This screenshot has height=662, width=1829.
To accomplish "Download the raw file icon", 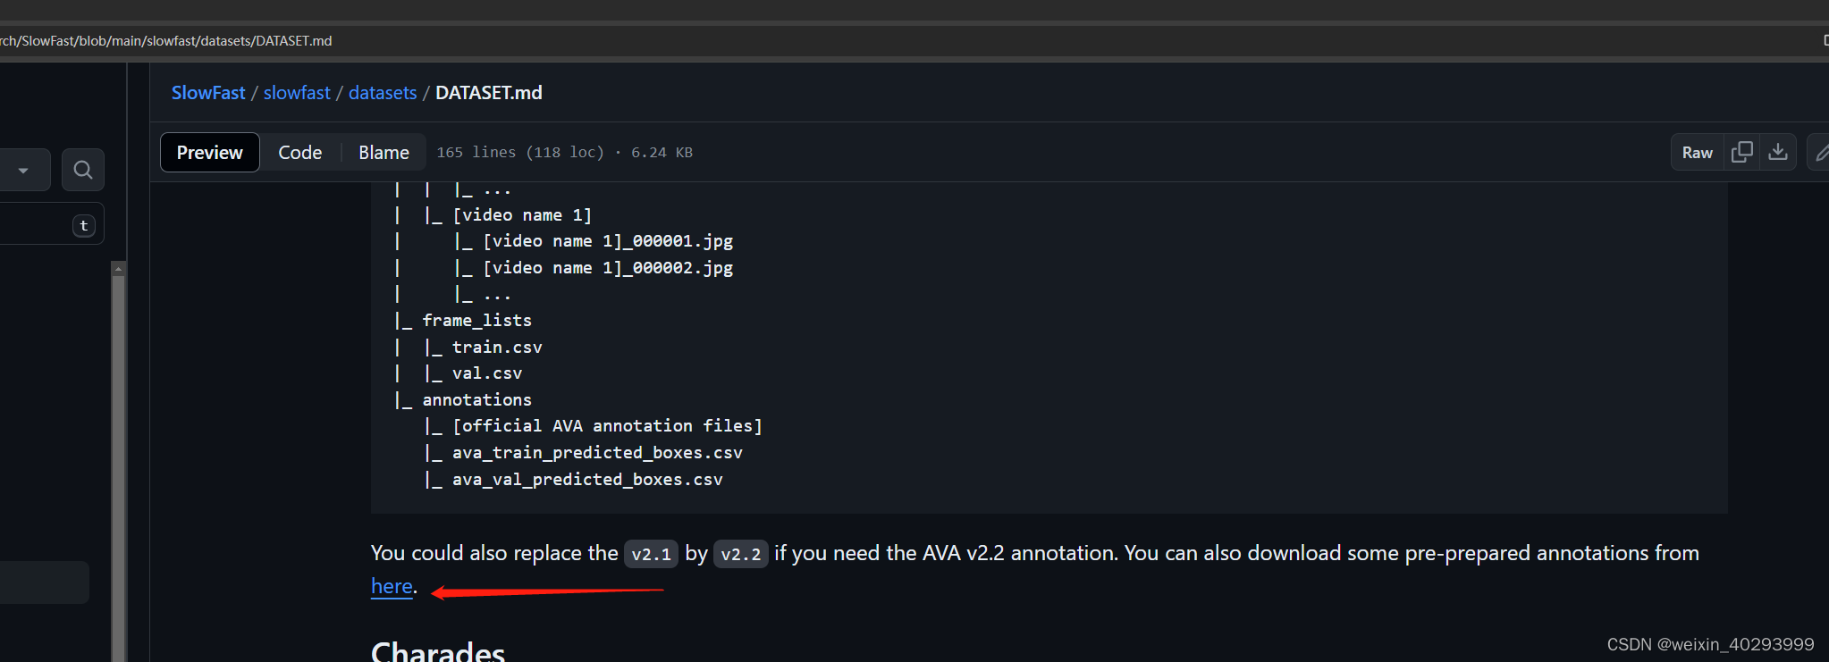I will click(x=1778, y=153).
